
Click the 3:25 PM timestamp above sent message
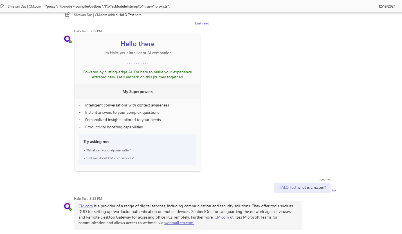point(324,180)
